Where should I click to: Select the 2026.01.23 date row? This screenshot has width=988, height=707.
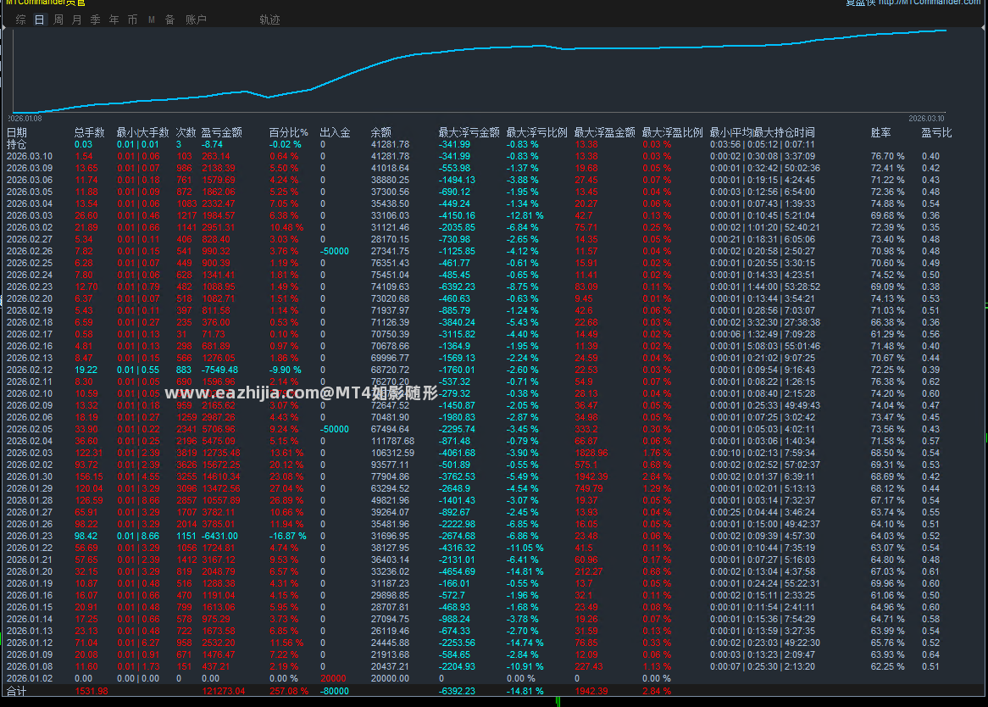tap(491, 537)
